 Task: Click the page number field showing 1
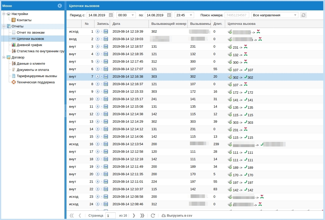click(110, 215)
